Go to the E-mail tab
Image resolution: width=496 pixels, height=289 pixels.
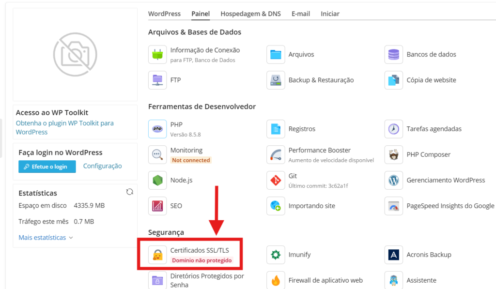pyautogui.click(x=300, y=14)
